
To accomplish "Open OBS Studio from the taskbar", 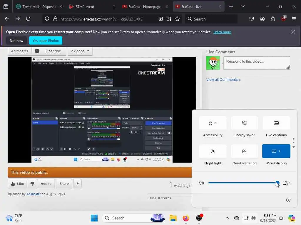I will point(199,218).
